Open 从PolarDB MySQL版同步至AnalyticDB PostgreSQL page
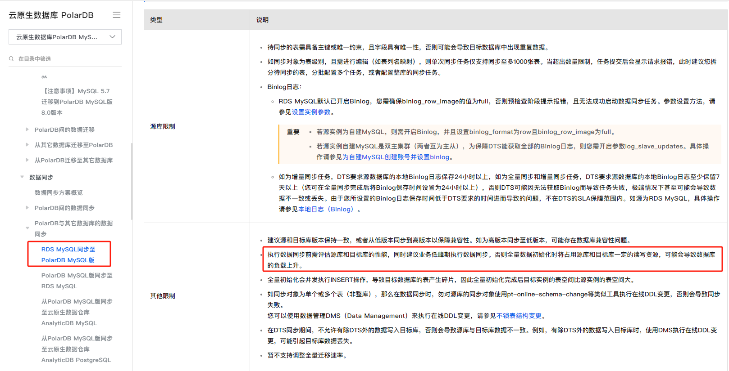This screenshot has height=371, width=729. (x=77, y=349)
